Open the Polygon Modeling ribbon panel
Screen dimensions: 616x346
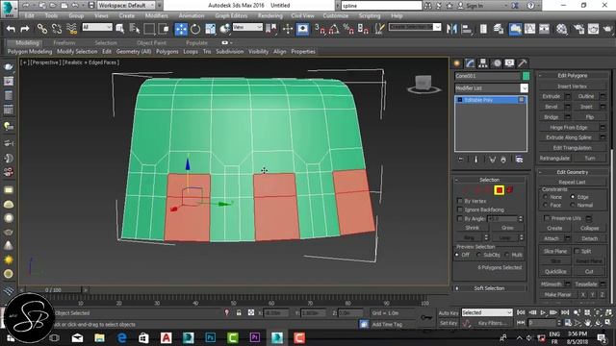pos(30,51)
